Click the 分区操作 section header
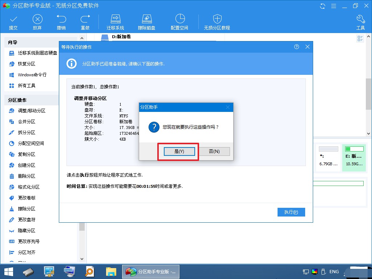372x279 pixels. pos(17,100)
